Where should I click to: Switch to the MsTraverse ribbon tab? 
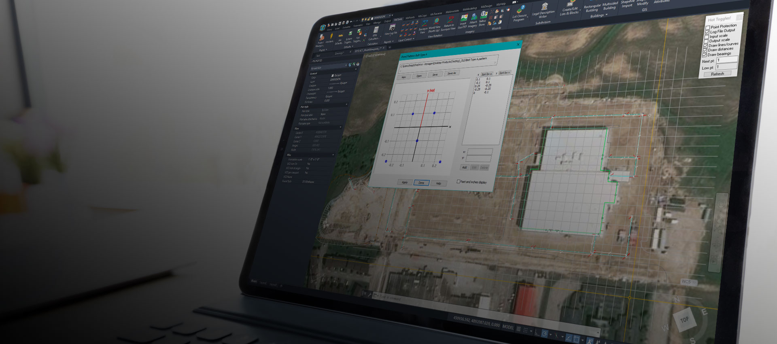coord(436,14)
